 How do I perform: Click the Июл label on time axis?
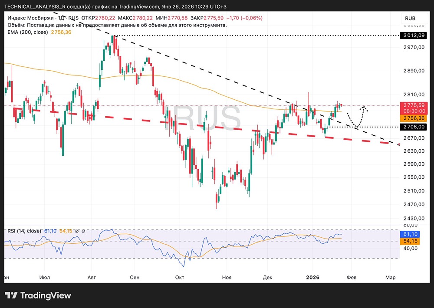pos(45,277)
